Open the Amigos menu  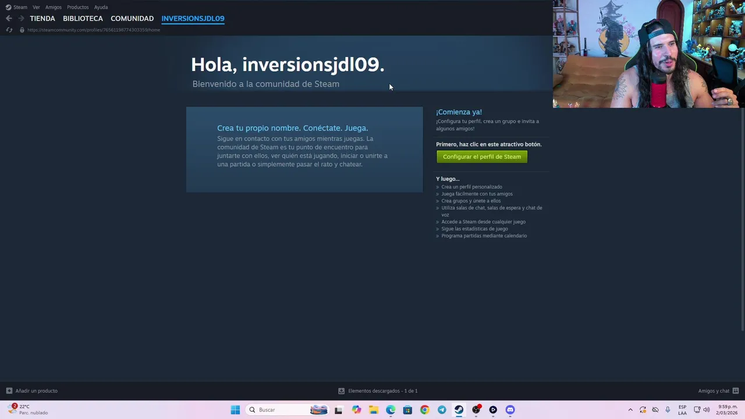[54, 7]
